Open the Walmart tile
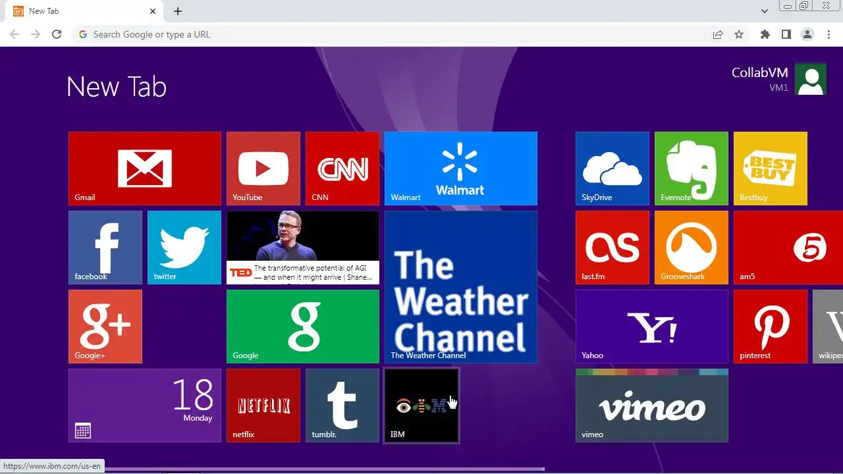 tap(461, 169)
